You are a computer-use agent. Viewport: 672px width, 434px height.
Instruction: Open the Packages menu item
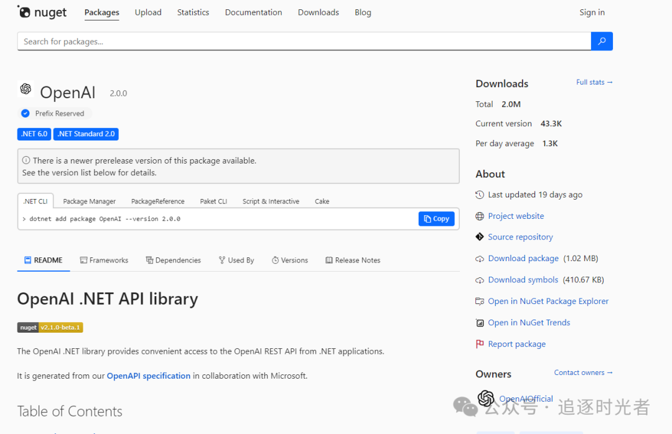(101, 12)
